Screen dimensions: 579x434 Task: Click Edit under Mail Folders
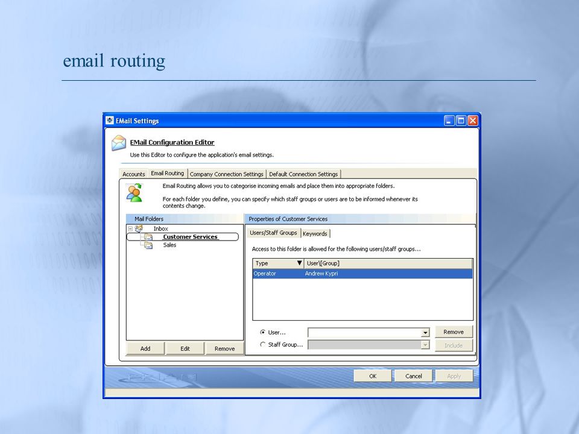(x=185, y=349)
